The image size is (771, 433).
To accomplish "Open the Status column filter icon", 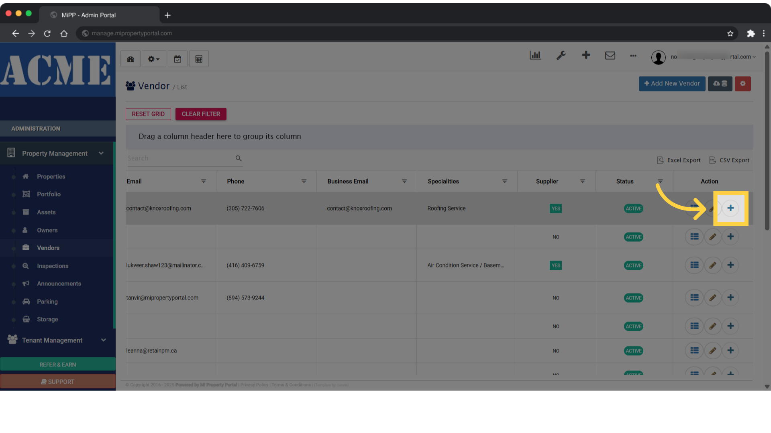I will pyautogui.click(x=660, y=181).
